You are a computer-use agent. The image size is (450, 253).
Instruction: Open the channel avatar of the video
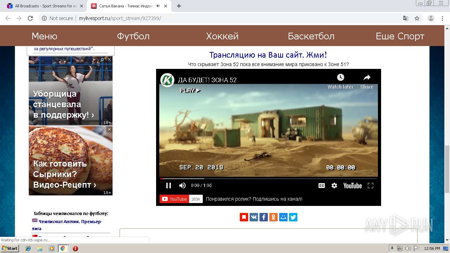pos(167,80)
